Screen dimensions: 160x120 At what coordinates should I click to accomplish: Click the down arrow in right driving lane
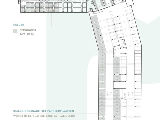[129, 94]
